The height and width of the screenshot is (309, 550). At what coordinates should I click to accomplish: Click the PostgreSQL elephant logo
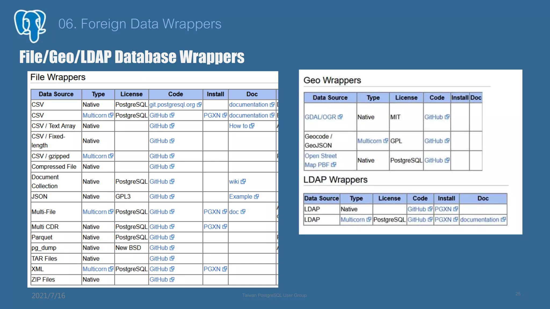click(30, 26)
